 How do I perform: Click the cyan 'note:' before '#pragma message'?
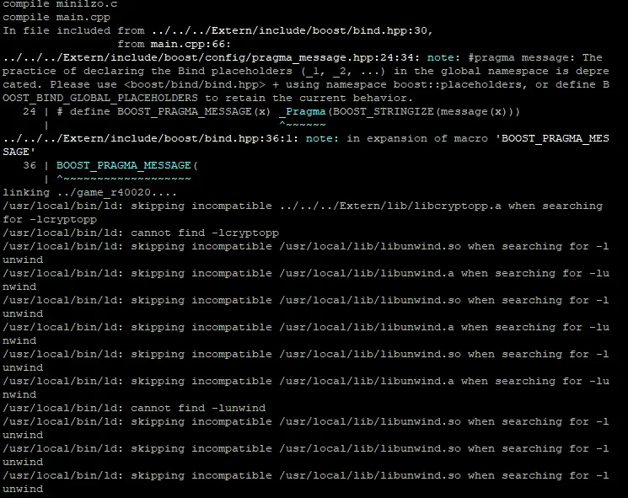click(x=444, y=58)
